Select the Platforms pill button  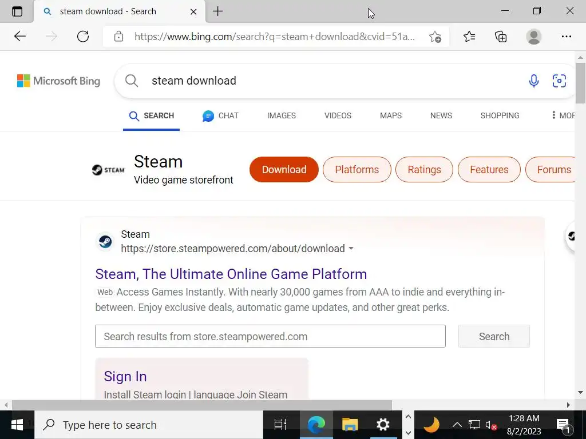click(357, 169)
